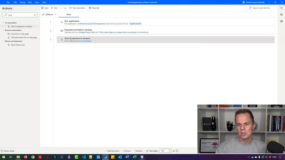Open Excel from the taskbar
The image size is (285, 160).
(x=134, y=157)
